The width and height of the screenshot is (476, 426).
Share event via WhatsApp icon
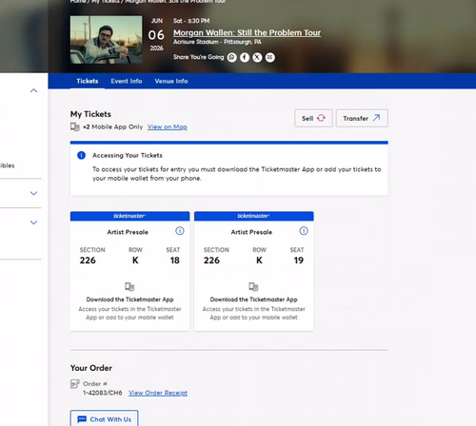[x=232, y=57]
